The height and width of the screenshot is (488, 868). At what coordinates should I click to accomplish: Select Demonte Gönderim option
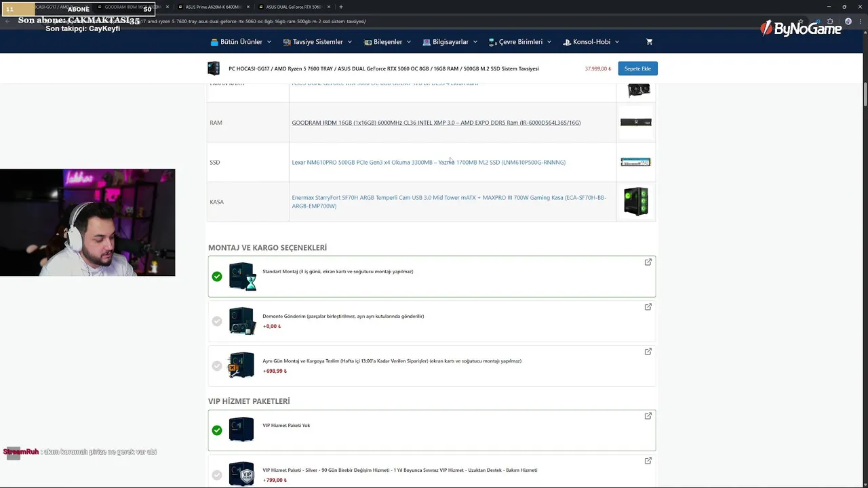click(217, 321)
